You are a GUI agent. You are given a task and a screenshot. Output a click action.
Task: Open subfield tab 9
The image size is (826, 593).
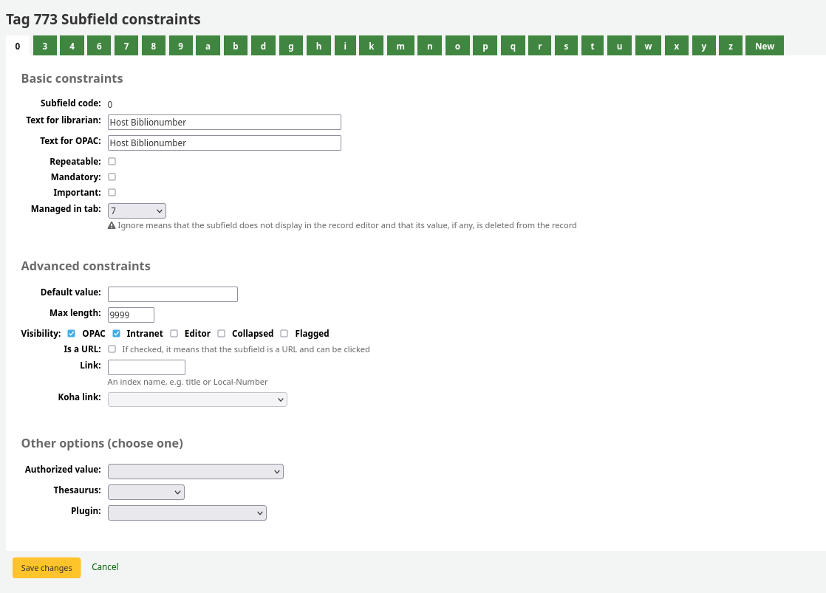pyautogui.click(x=180, y=46)
